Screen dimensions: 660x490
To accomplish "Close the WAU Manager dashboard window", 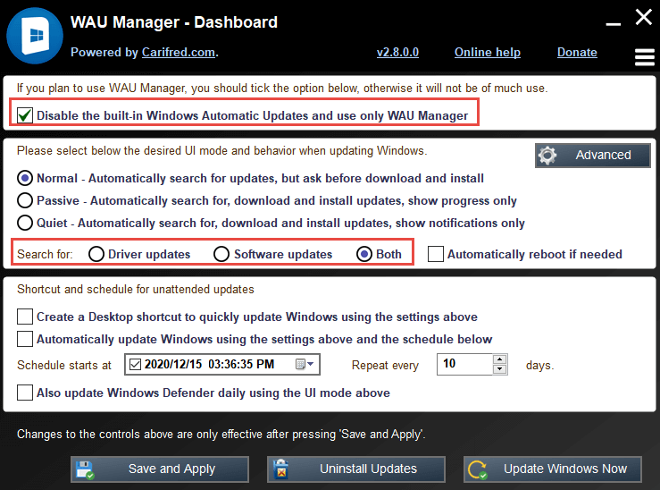I will click(x=643, y=17).
